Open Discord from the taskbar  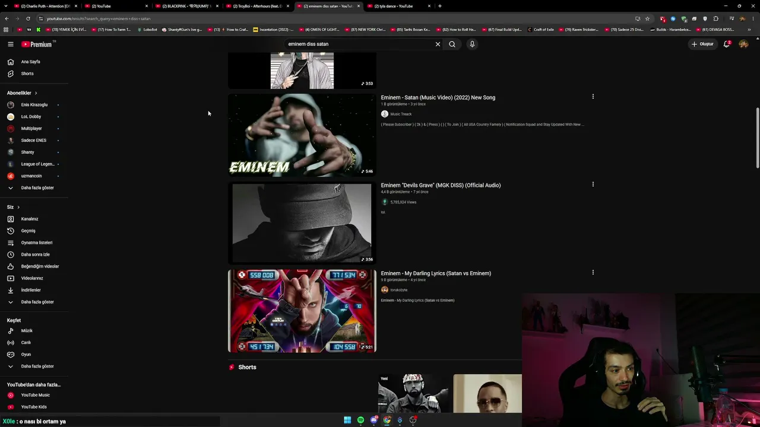point(373,420)
